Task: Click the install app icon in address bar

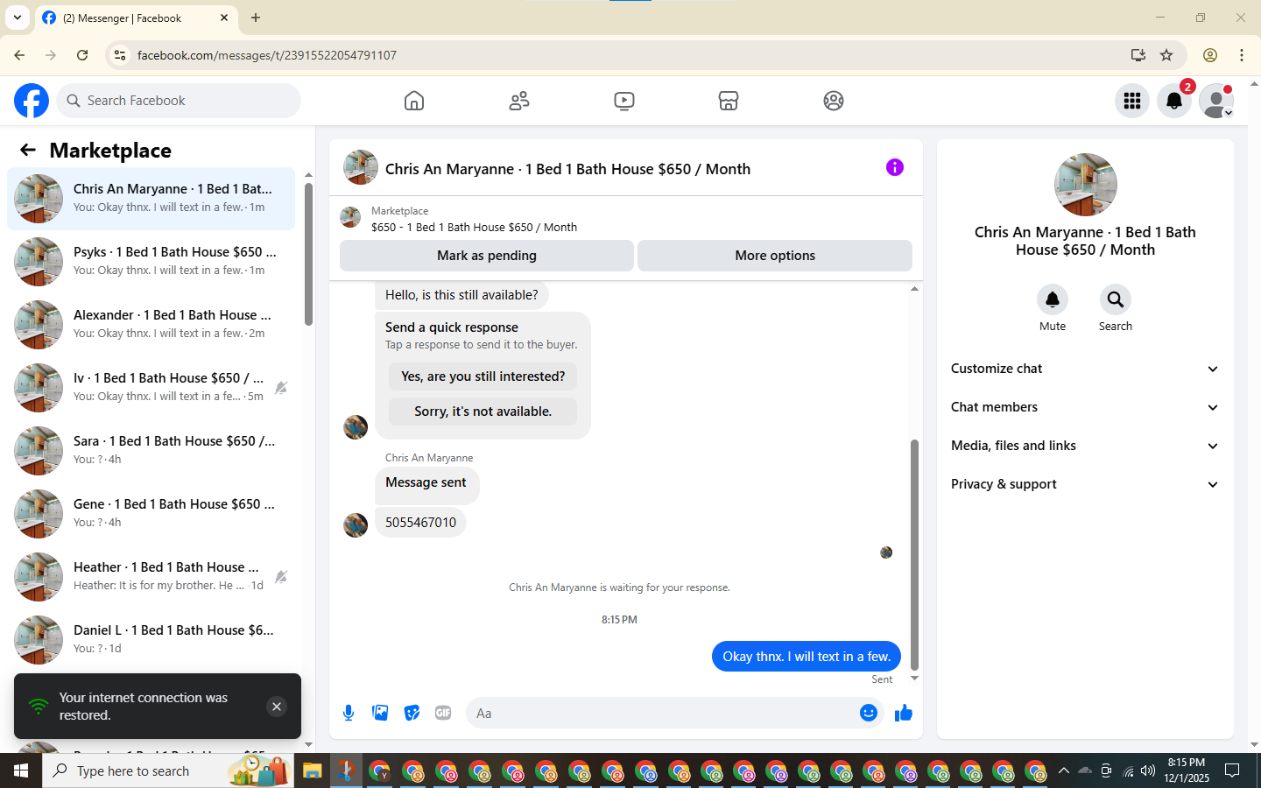Action: pyautogui.click(x=1138, y=55)
